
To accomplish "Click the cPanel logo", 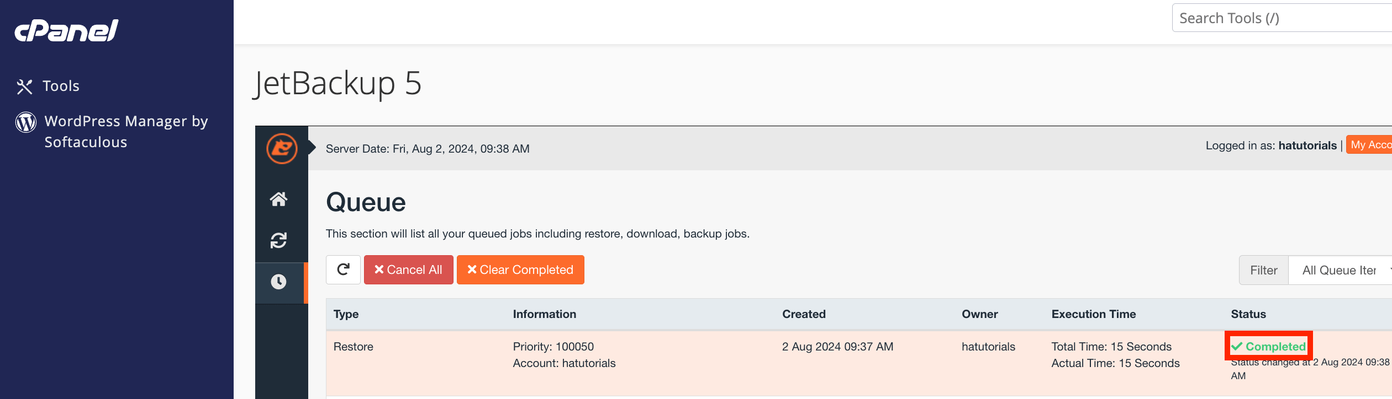I will (66, 30).
